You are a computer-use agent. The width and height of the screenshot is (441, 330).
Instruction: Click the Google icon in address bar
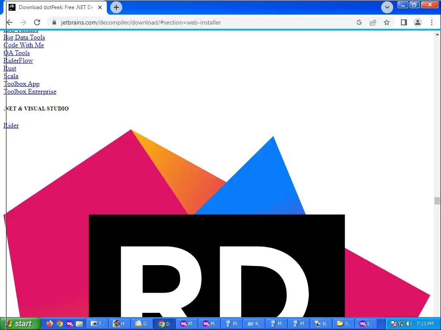click(359, 22)
